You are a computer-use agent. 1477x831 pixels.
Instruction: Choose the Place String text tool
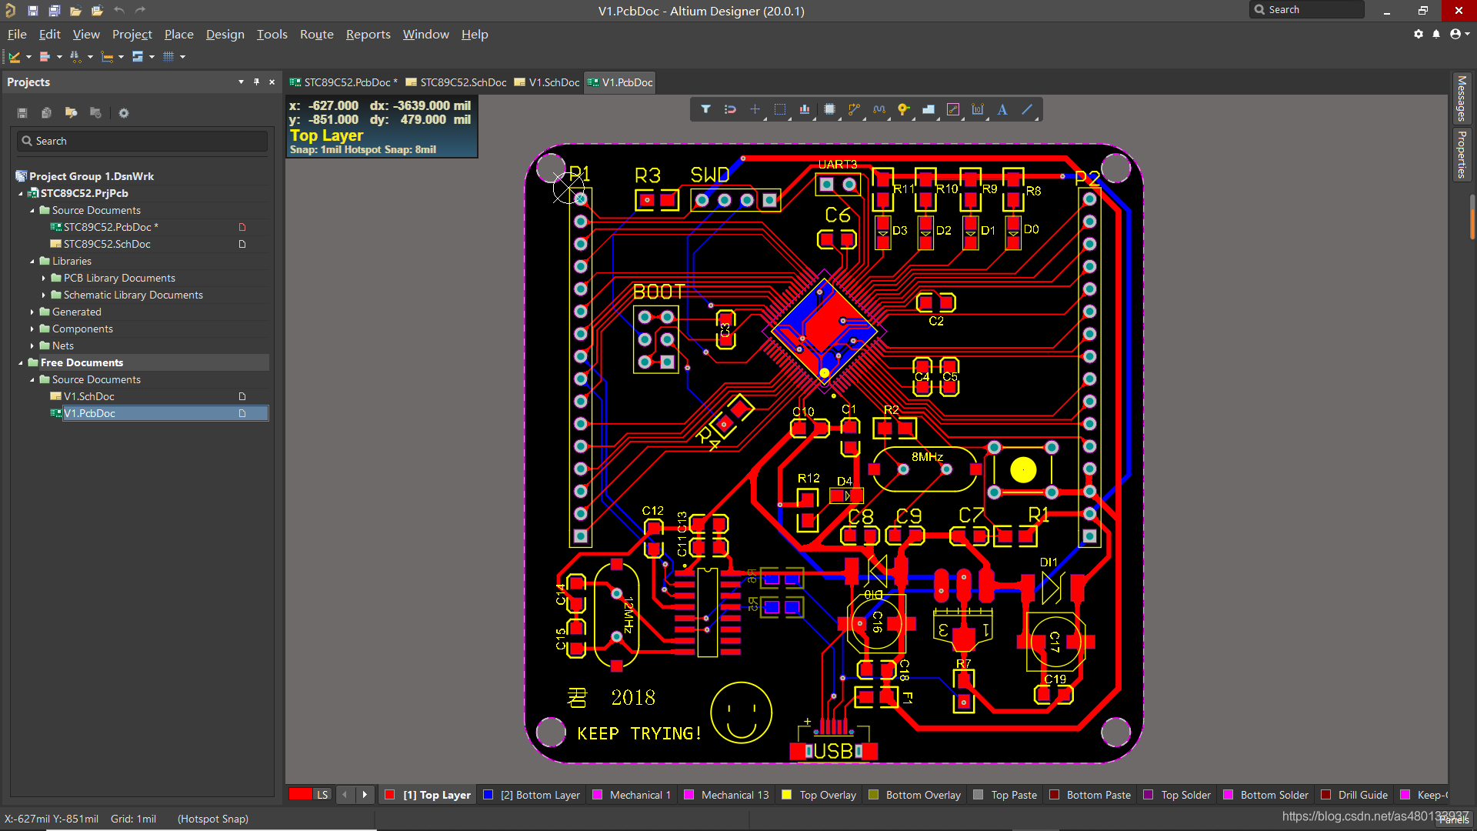1002,109
